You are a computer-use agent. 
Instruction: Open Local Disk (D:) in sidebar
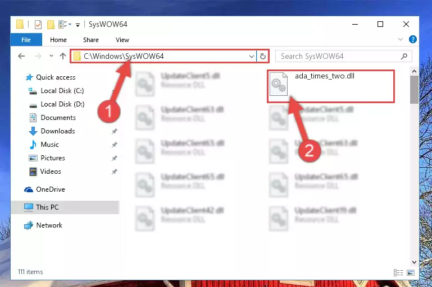click(x=62, y=104)
